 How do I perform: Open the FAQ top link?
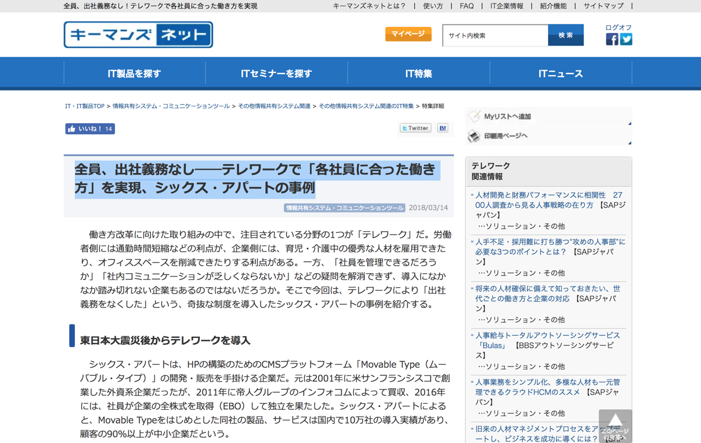coord(467,6)
